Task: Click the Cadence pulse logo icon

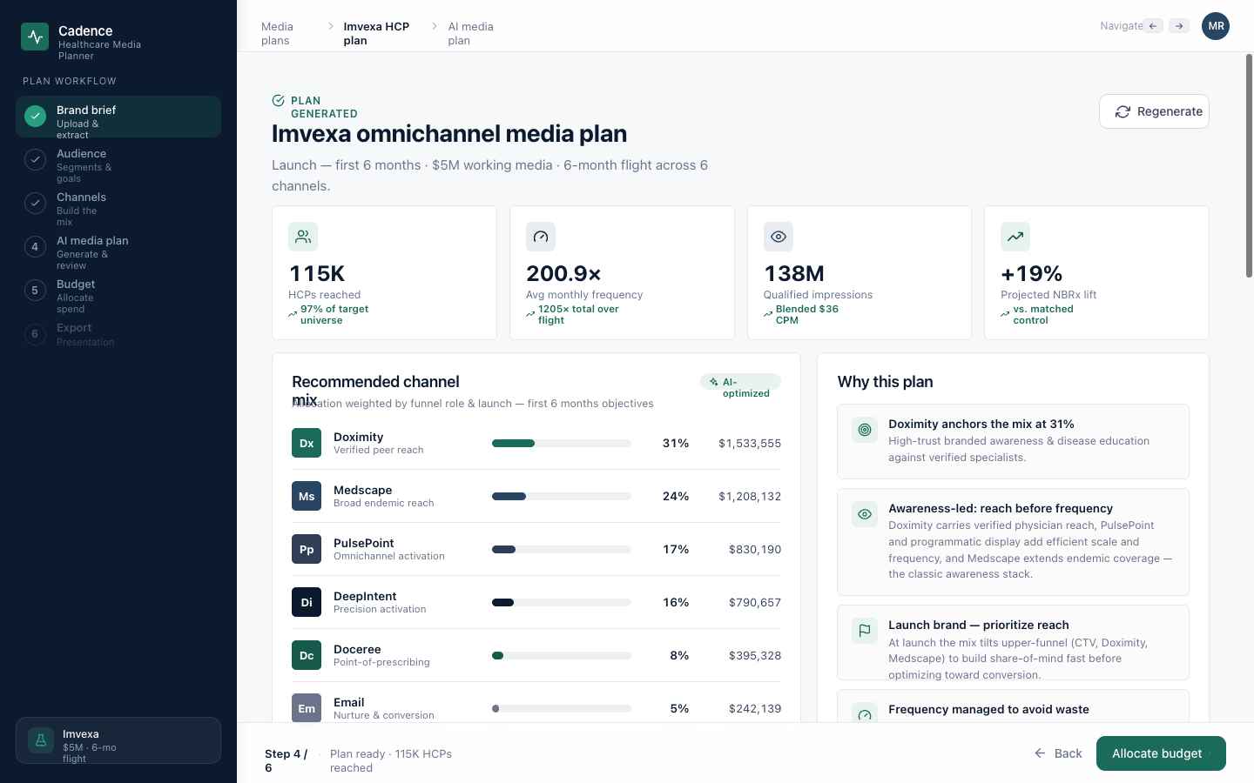Action: (35, 37)
